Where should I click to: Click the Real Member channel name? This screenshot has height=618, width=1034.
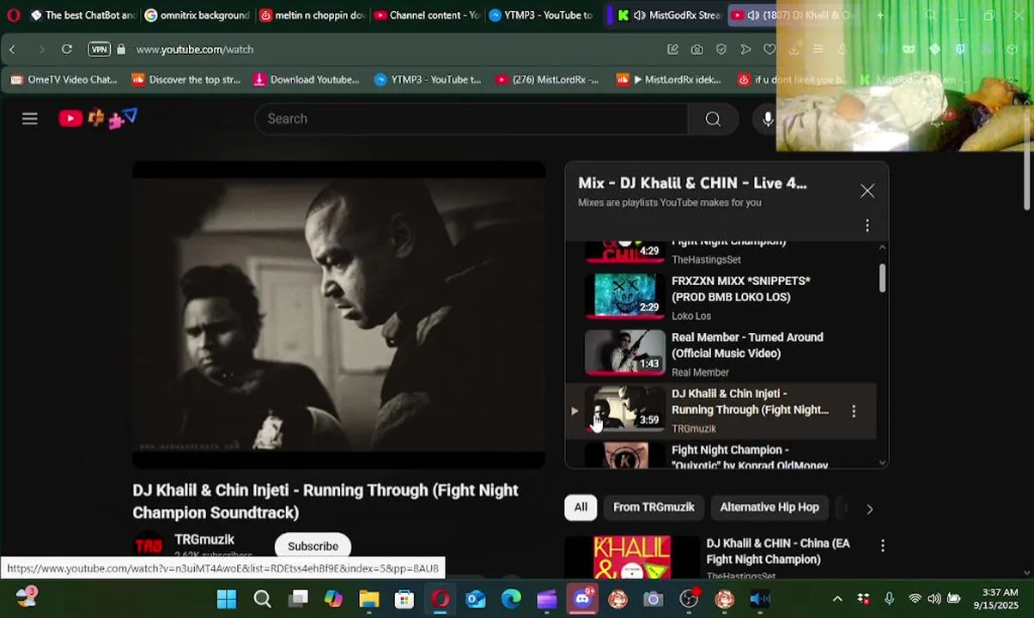pyautogui.click(x=700, y=373)
